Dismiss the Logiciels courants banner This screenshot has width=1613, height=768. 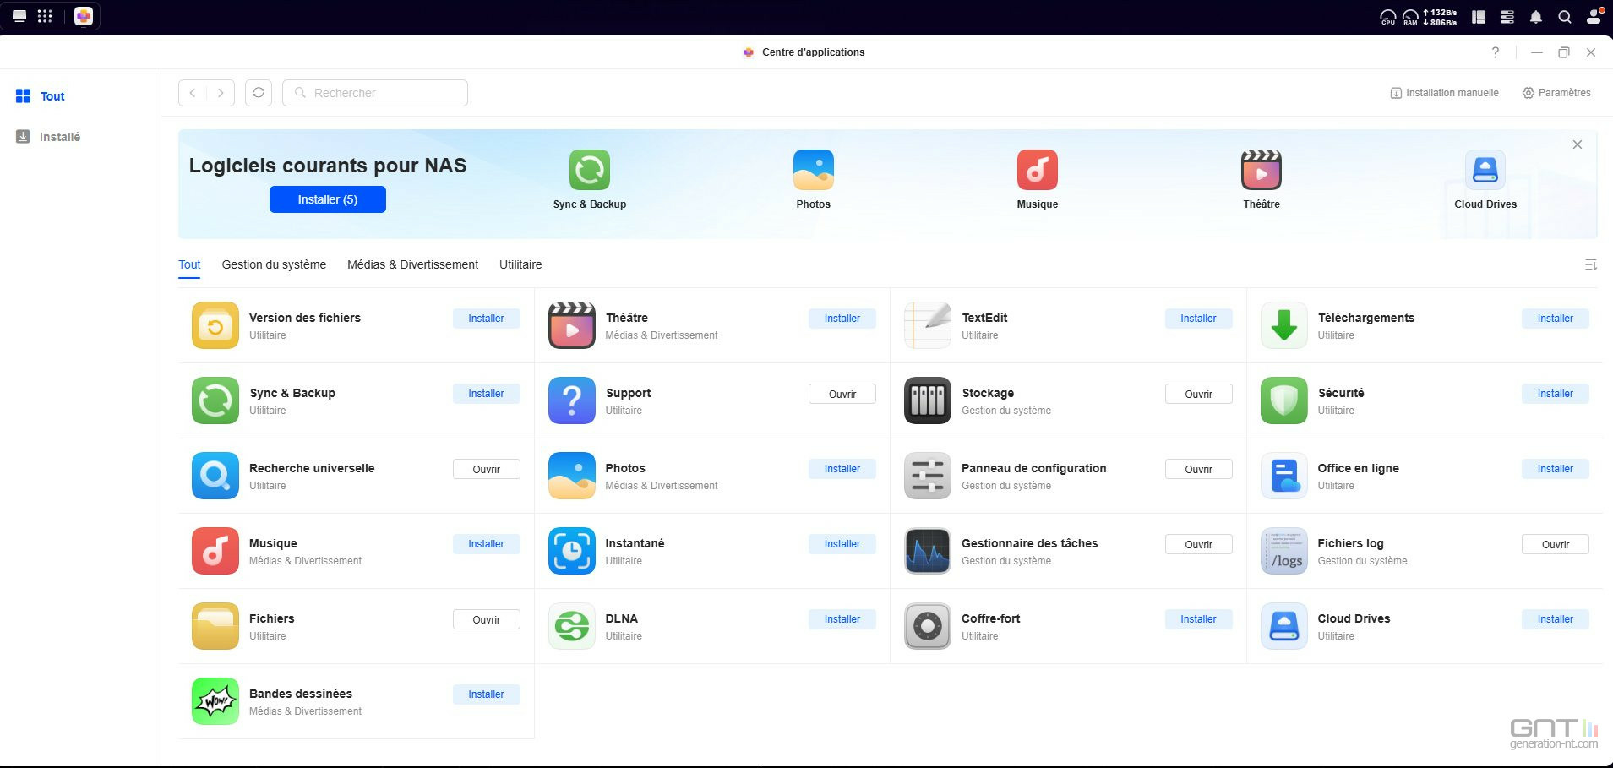point(1577,144)
